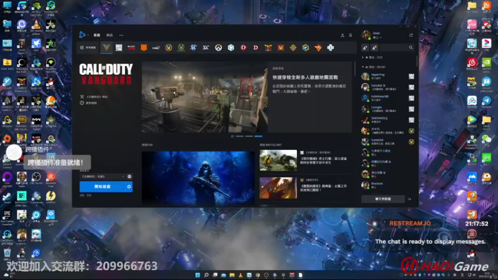Select friend SIMONHOUJ in the friends list
The image size is (498, 280).
pos(388,119)
